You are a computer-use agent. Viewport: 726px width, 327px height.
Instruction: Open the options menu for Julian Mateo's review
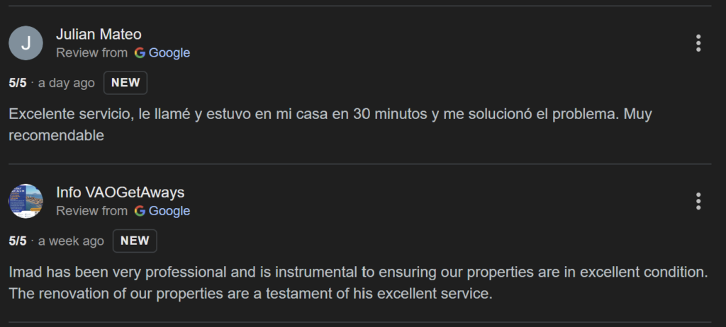click(x=698, y=43)
